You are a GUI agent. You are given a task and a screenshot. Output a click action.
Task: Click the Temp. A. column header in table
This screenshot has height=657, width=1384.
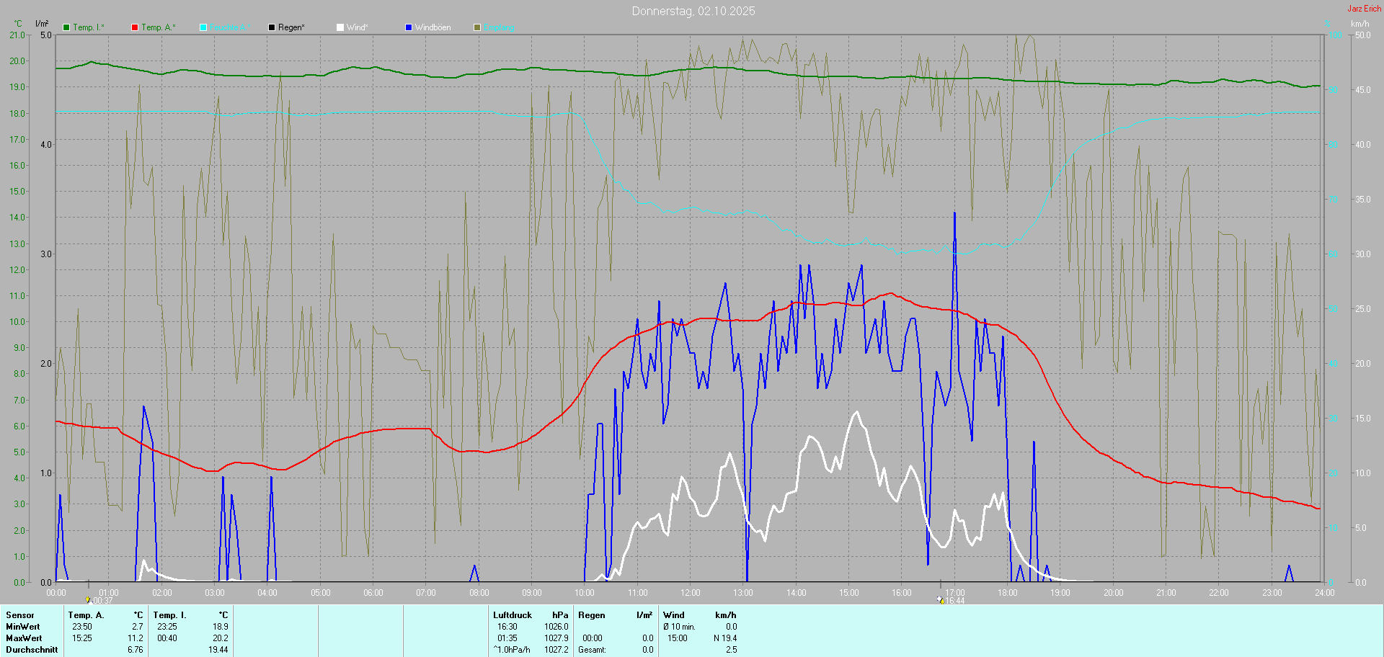point(86,615)
